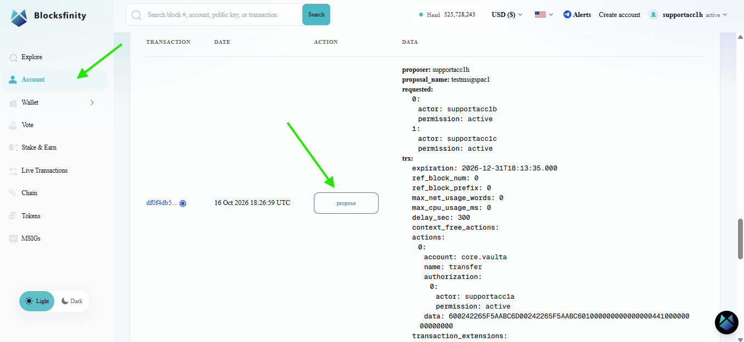Click the Alerts link
744x342 pixels.
[x=582, y=15]
